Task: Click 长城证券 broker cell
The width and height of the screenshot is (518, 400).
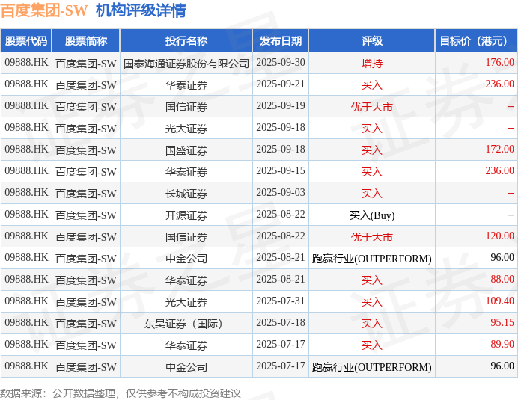Action: click(x=186, y=194)
